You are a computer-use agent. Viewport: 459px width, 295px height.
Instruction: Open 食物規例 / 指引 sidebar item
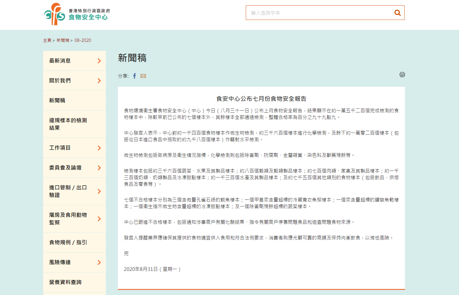coord(68,243)
